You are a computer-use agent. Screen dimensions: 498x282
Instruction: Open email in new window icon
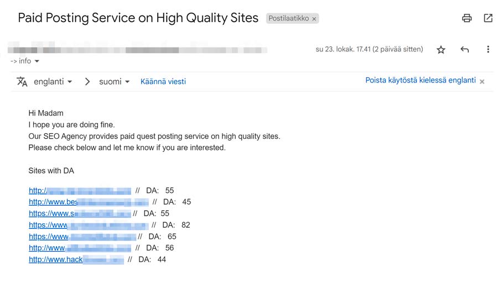[x=488, y=18]
